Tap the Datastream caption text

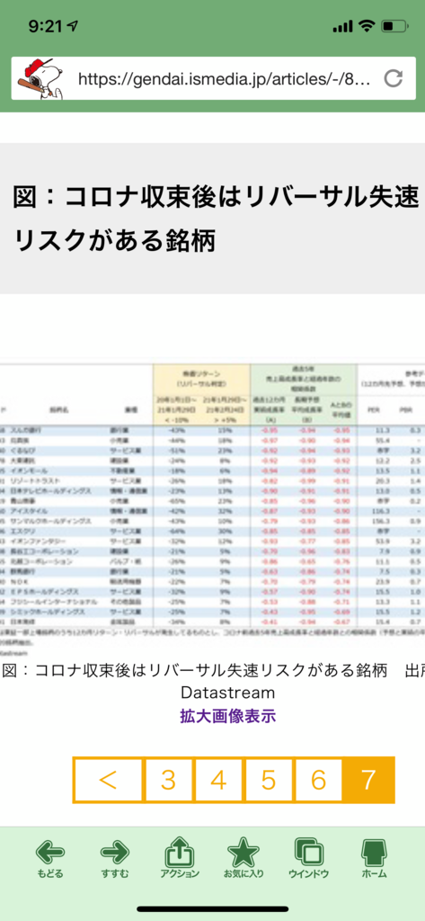(227, 693)
